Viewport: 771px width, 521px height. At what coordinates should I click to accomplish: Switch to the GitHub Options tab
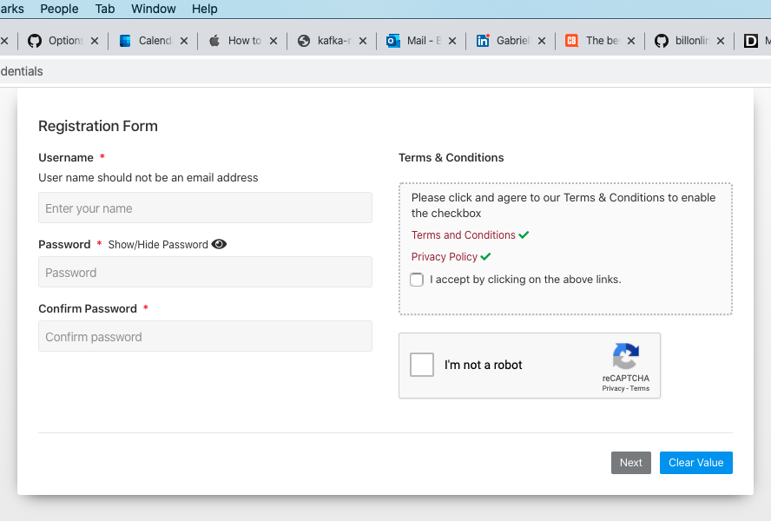coord(57,41)
